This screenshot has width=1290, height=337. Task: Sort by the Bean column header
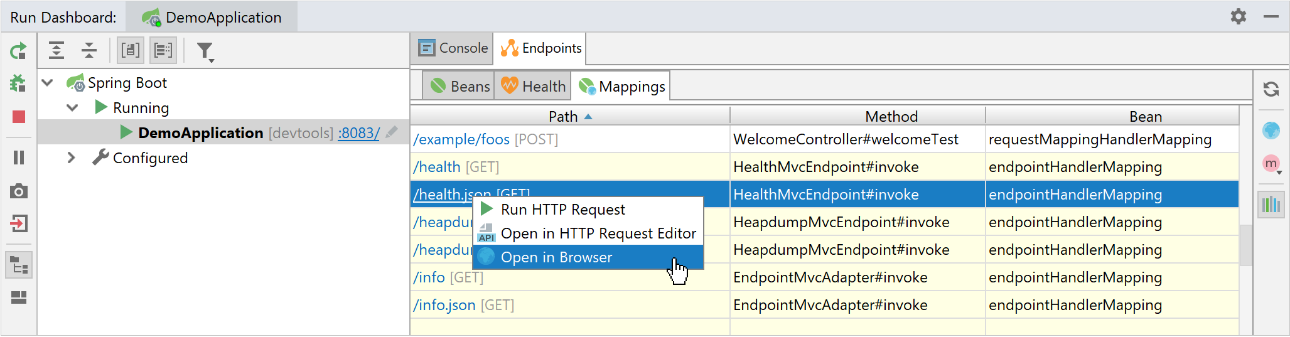(x=1112, y=116)
